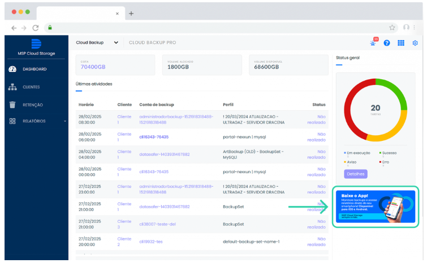Reload the page in the browser
The image size is (427, 263).
(36, 27)
